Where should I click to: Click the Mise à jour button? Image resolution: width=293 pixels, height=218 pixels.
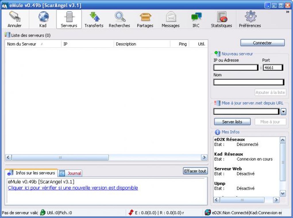[x=270, y=122]
